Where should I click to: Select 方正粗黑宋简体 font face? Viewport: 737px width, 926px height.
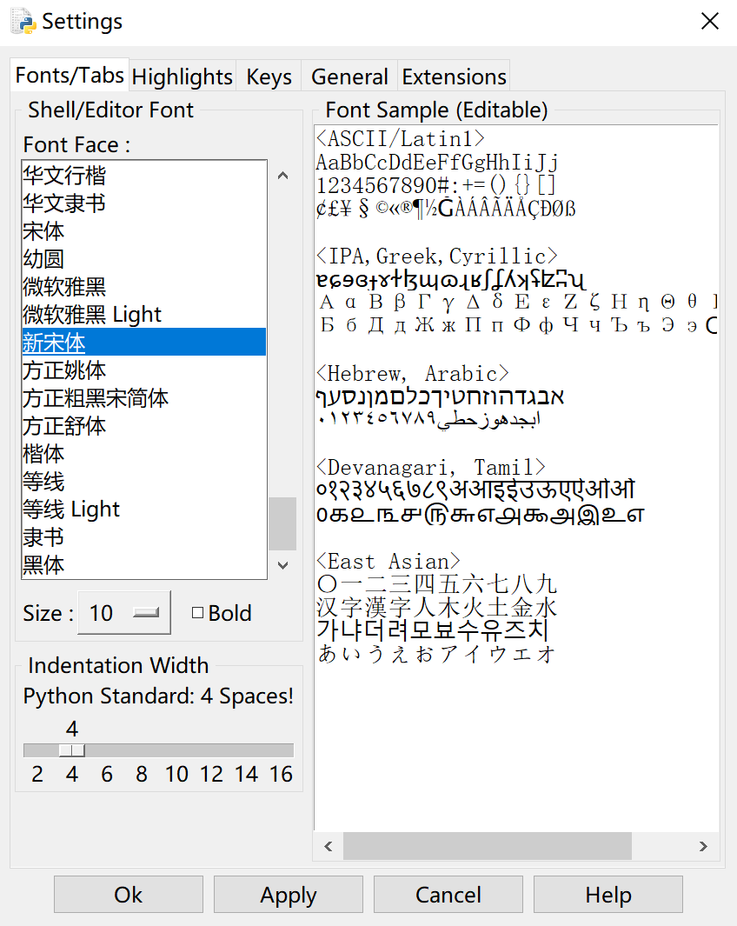coord(144,398)
